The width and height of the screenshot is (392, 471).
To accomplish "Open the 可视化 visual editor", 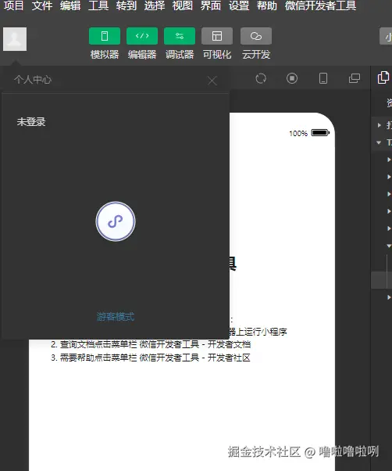I will 217,36.
